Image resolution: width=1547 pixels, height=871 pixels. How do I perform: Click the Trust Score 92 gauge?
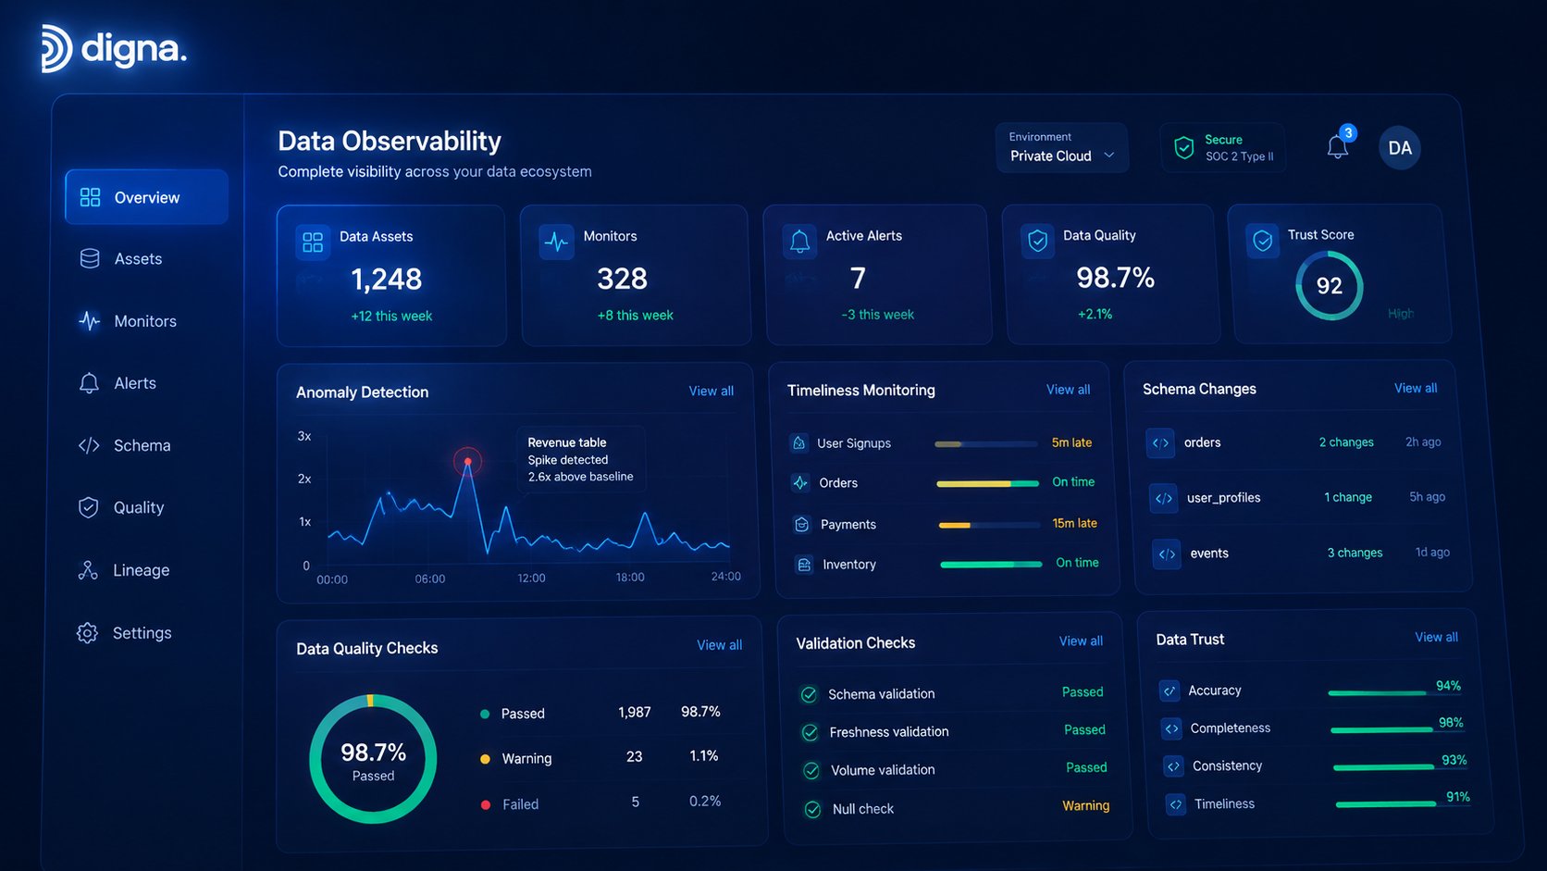point(1330,286)
